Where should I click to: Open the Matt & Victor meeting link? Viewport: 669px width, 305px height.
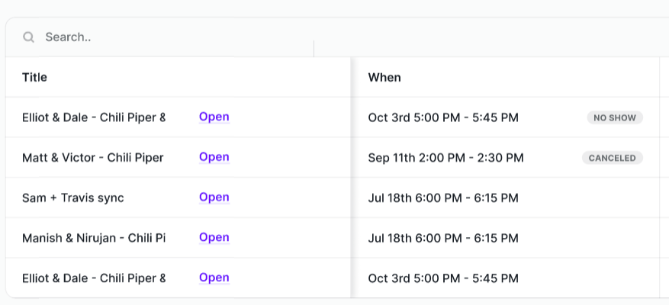(214, 157)
